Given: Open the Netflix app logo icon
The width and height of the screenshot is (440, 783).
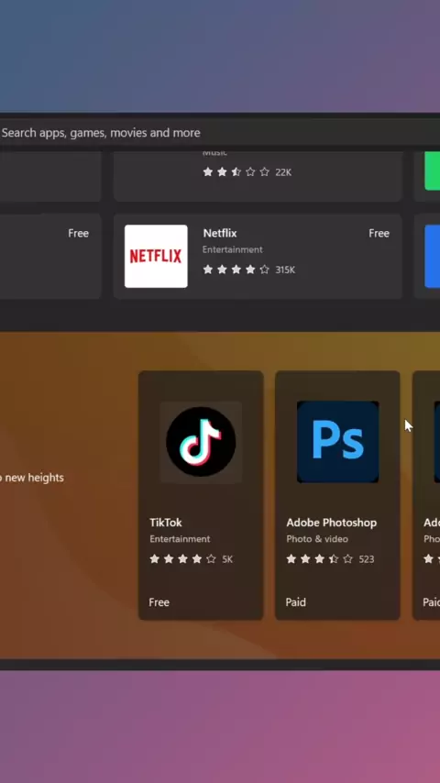Looking at the screenshot, I should [156, 256].
